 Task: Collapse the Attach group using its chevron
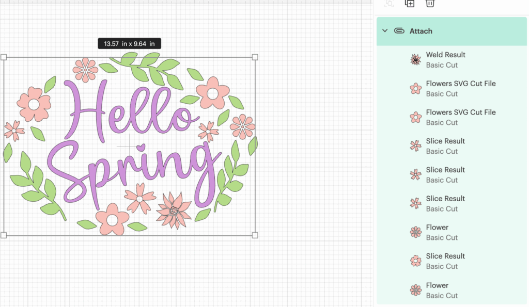385,31
